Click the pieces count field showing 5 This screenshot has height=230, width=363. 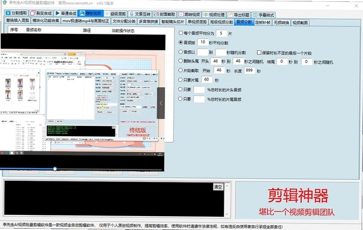tap(221, 33)
